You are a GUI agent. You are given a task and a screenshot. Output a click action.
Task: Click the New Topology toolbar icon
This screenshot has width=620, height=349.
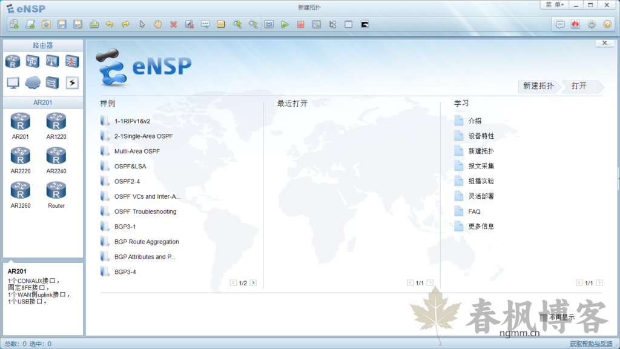click(15, 24)
